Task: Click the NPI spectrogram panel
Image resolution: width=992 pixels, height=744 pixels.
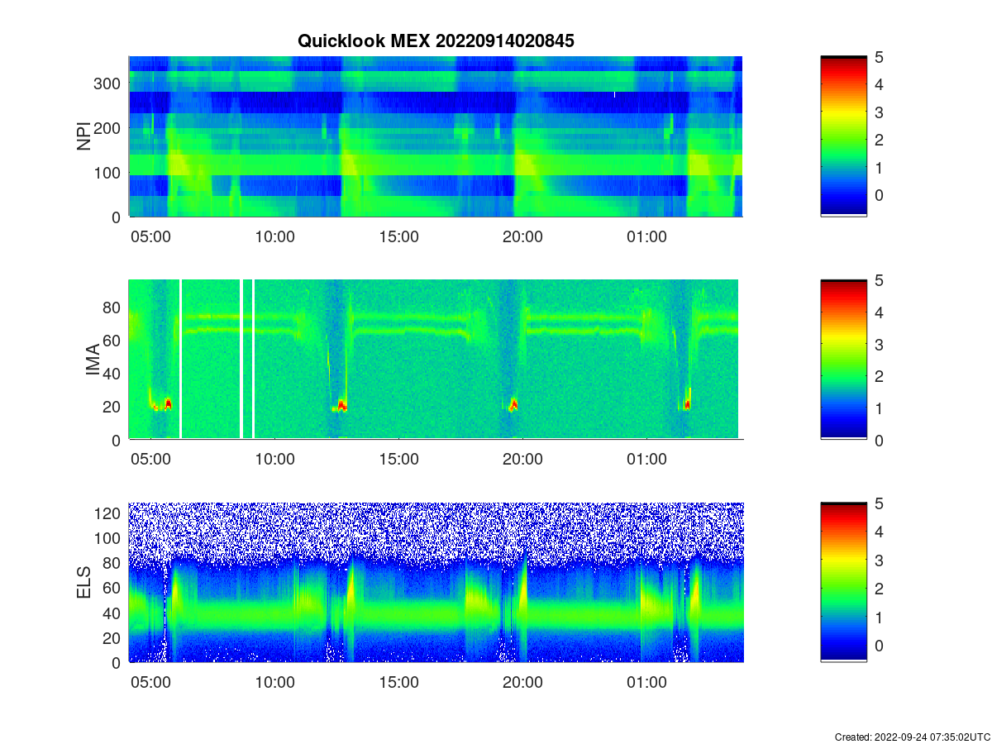Action: tap(436, 136)
